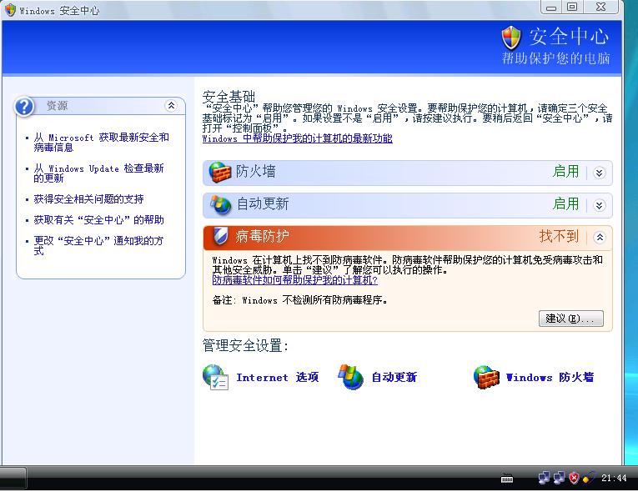Click the 资源 panel title
The height and width of the screenshot is (492, 638).
click(57, 106)
